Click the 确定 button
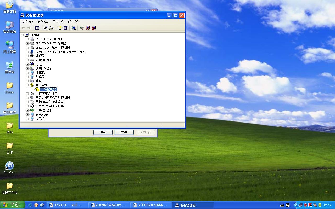Image resolution: width=335 pixels, height=209 pixels. tap(103, 132)
